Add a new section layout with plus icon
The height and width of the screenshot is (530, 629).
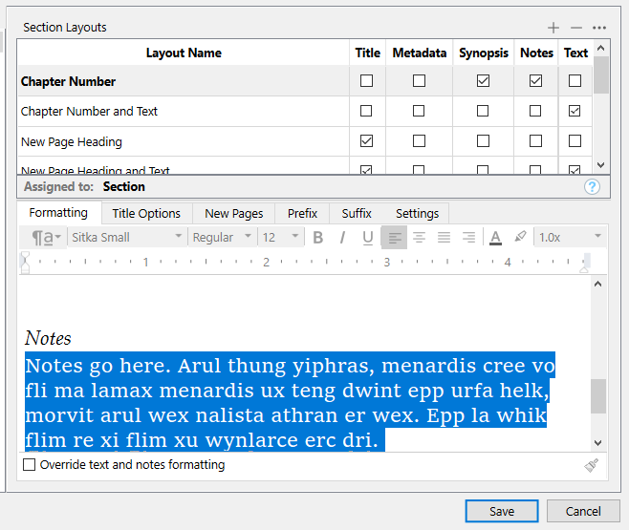coord(553,28)
